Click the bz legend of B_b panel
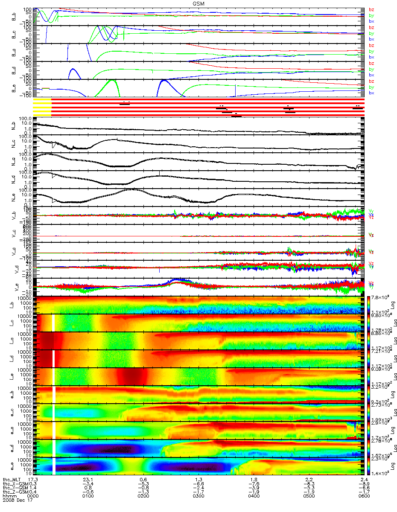This screenshot has width=397, height=512. [371, 9]
